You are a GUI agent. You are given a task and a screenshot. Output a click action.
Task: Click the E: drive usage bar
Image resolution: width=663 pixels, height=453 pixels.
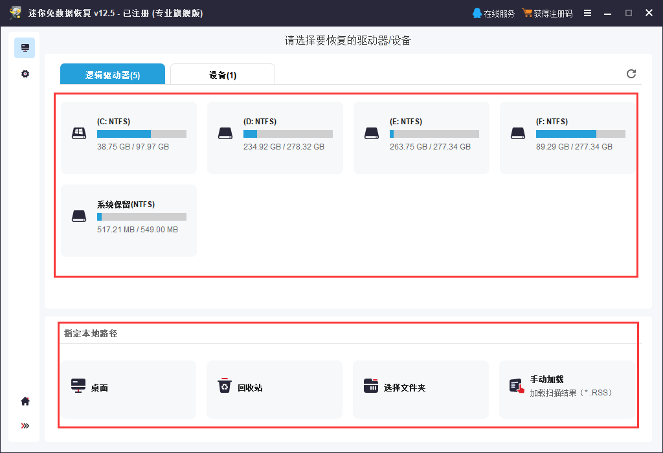434,134
